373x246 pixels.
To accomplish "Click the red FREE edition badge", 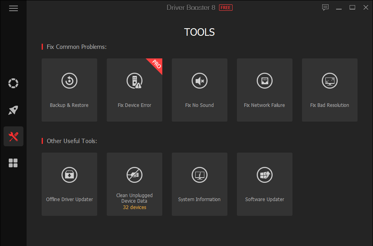I will pos(226,8).
